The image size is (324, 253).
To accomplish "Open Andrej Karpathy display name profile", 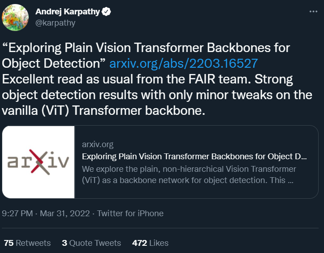I will point(67,12).
